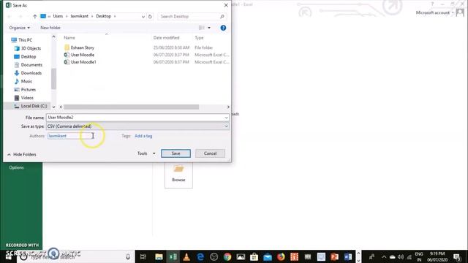468x263 pixels.
Task: Open Google Chrome from the taskbar
Action: [227, 256]
